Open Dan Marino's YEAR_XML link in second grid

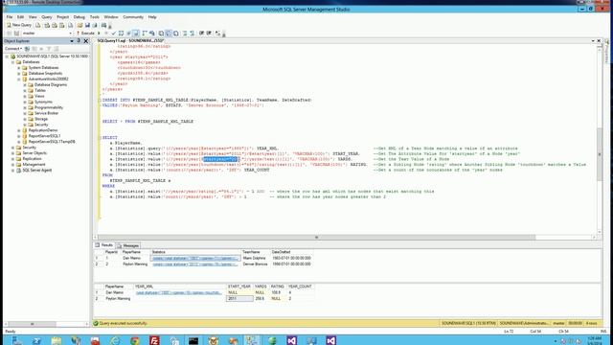tap(179, 292)
